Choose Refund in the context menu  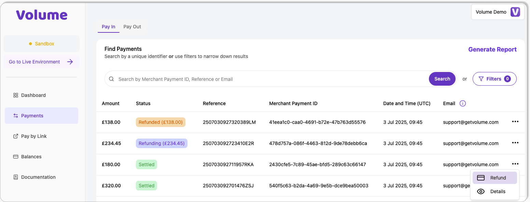point(495,178)
